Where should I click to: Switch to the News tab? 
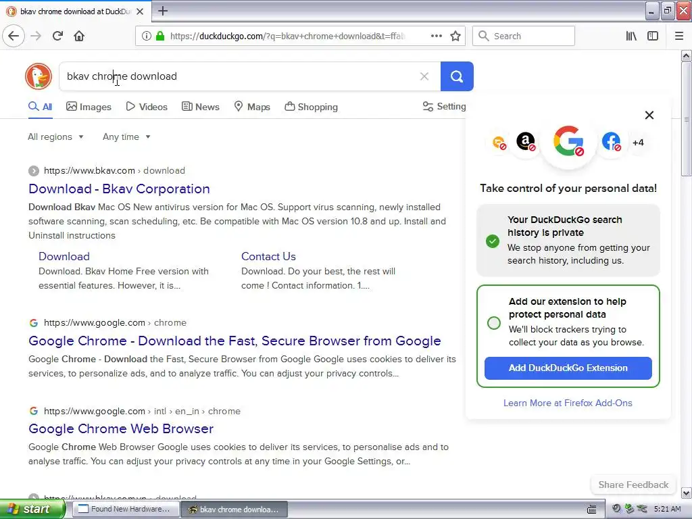[x=200, y=106]
